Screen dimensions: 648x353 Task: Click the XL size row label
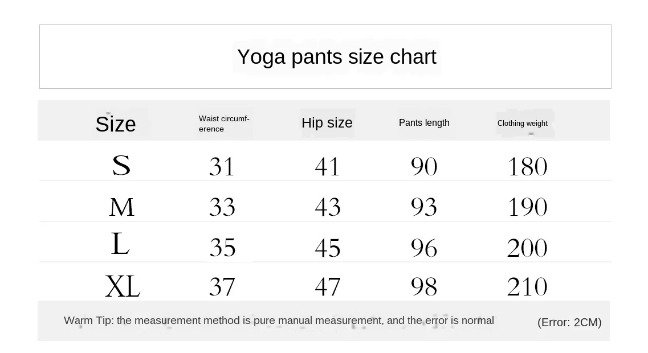123,286
